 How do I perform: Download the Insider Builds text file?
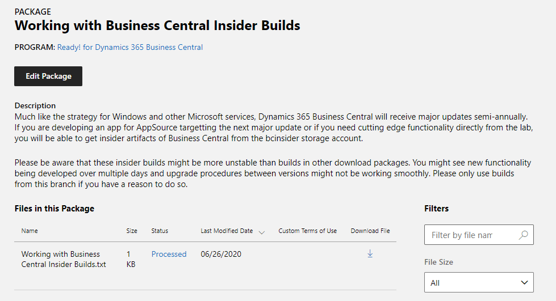[x=370, y=254]
